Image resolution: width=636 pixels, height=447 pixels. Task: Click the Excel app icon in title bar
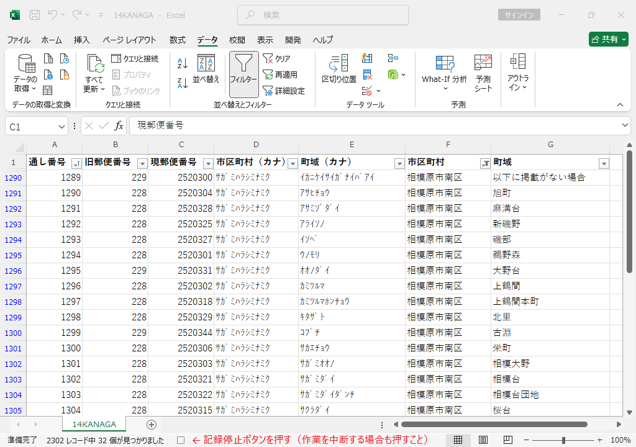pyautogui.click(x=15, y=15)
